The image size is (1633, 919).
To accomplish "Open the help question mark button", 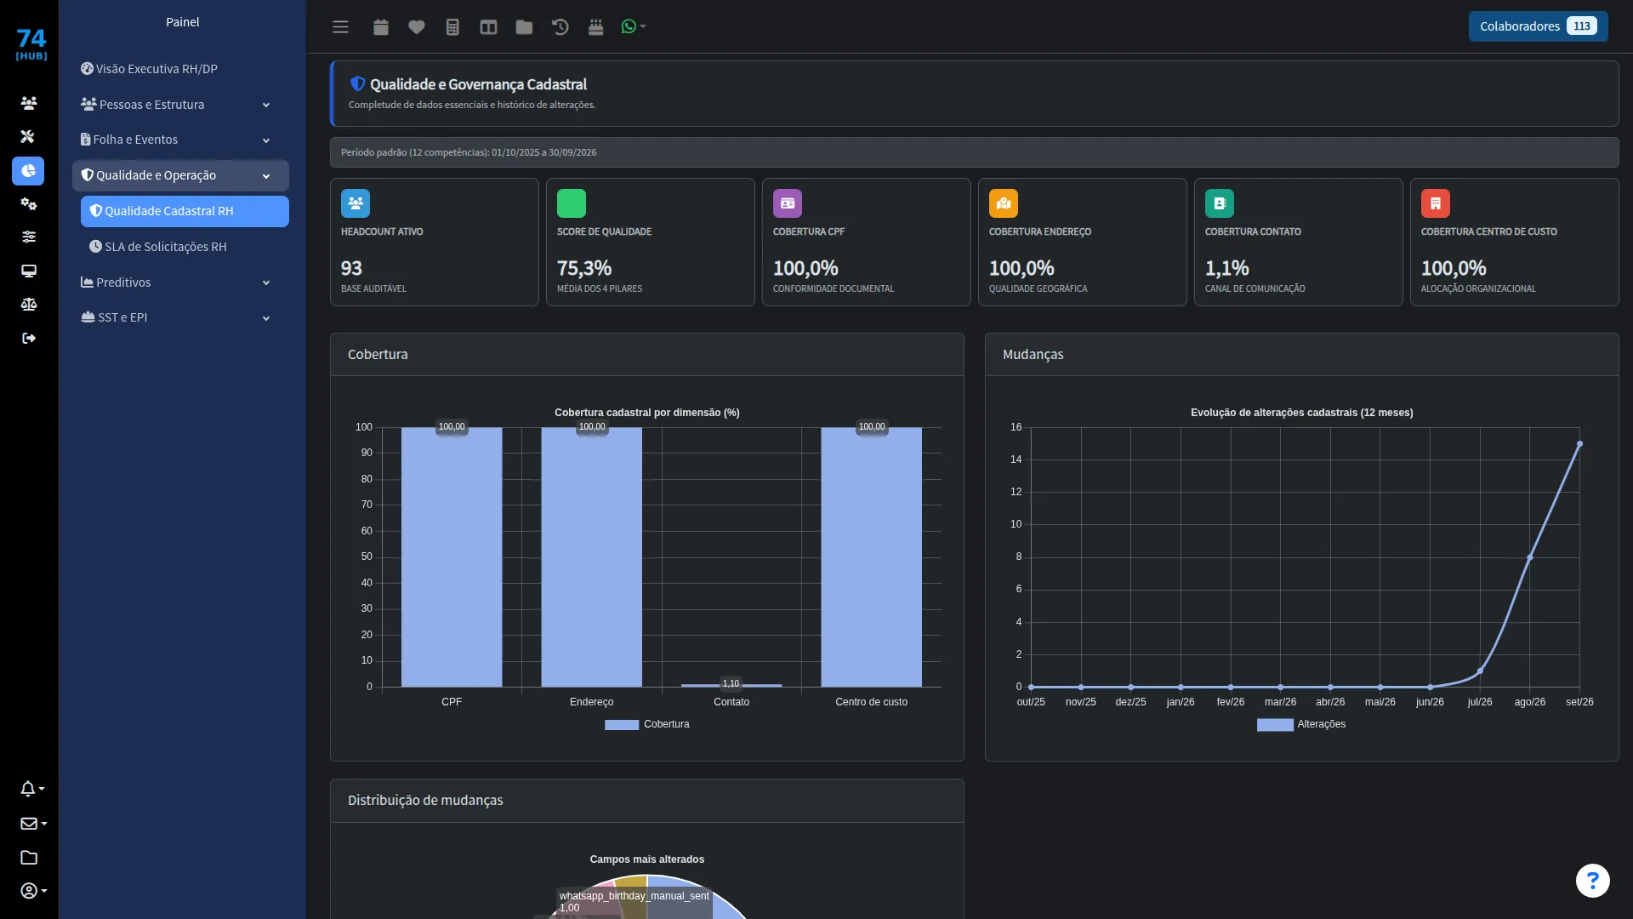I will pos(1592,881).
